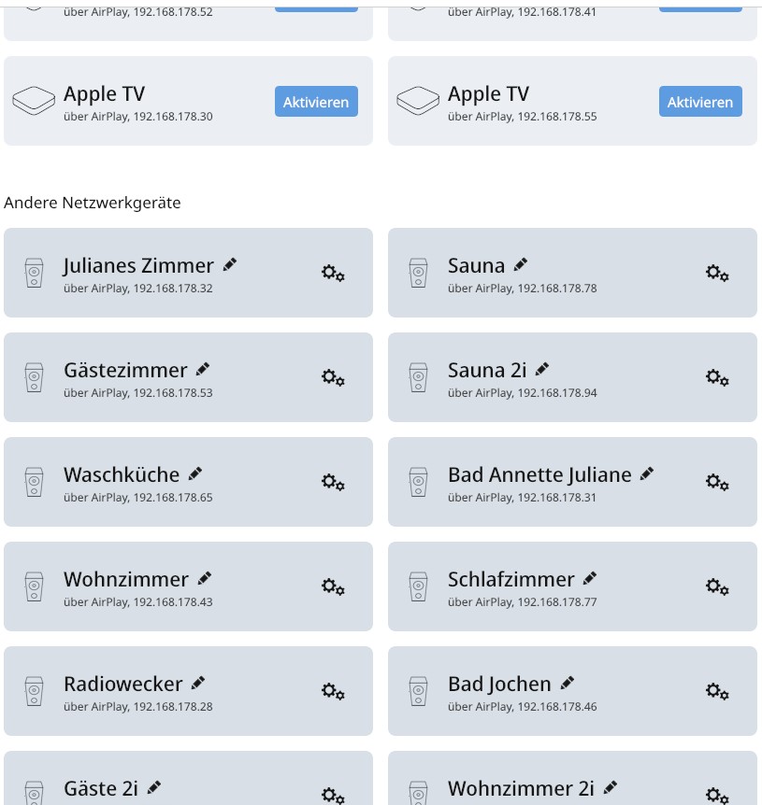
Task: Click pencil icon beside Bad Jochen
Action: [568, 684]
